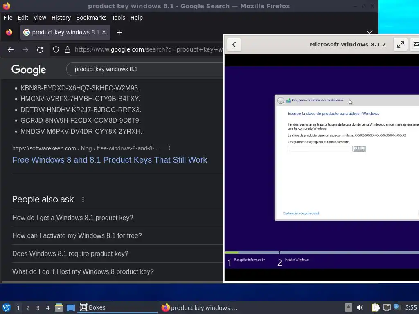Go forward one page in Firefox

point(25,49)
